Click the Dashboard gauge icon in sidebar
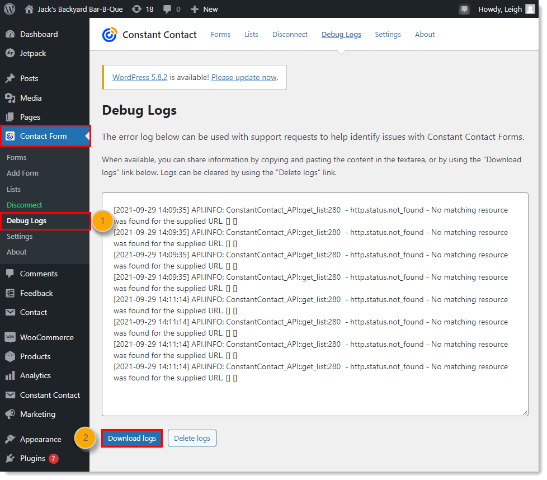Viewport: 547px width, 480px height. pos(10,34)
